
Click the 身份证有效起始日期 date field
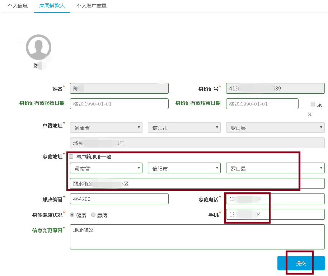[x=119, y=104]
